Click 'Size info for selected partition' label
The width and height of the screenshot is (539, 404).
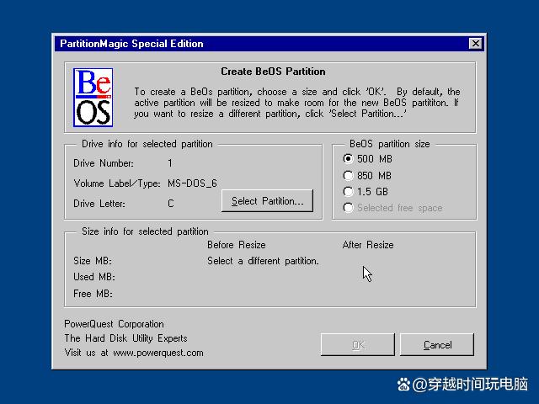[145, 231]
